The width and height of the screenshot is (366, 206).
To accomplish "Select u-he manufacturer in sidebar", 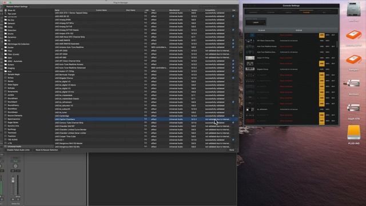I will pyautogui.click(x=10, y=143).
